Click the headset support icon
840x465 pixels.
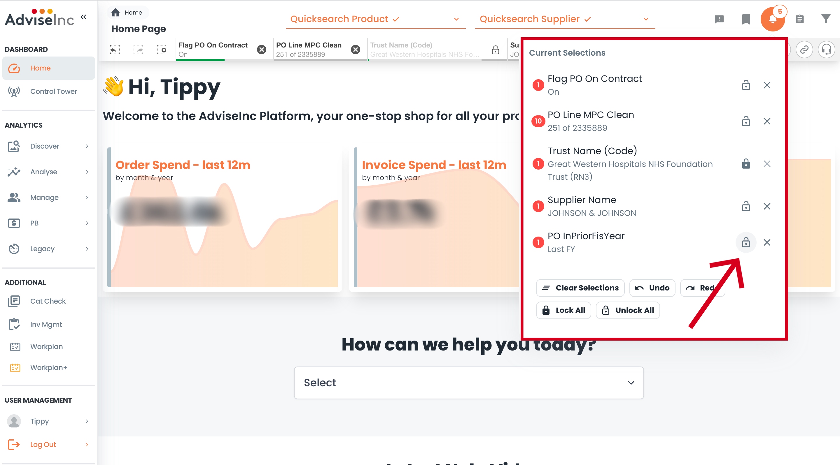tap(826, 50)
